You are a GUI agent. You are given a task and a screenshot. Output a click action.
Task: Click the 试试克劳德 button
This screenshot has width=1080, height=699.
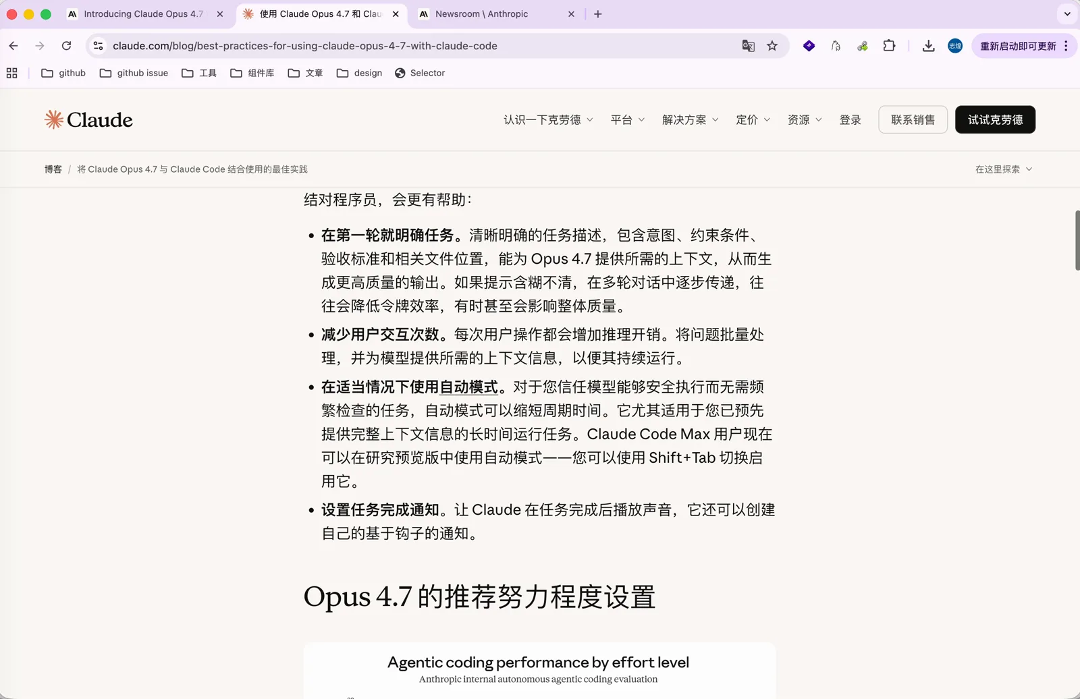click(995, 119)
